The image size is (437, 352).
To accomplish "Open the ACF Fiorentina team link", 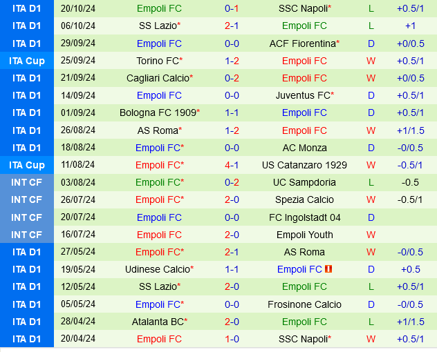I will (303, 43).
